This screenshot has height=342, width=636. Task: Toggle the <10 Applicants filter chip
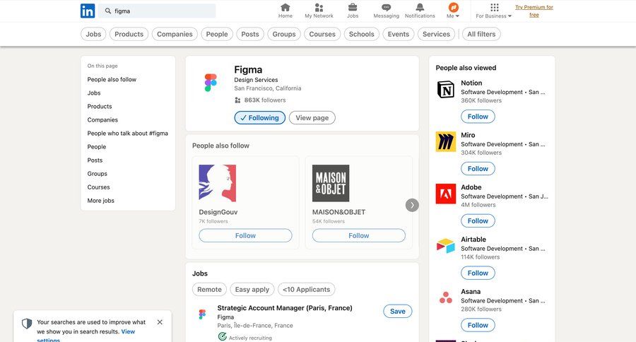click(x=306, y=289)
